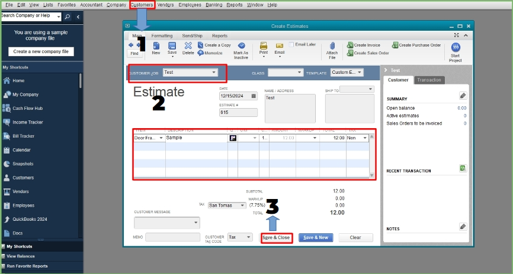
Task: Click Create a Copy
Action: tap(214, 45)
